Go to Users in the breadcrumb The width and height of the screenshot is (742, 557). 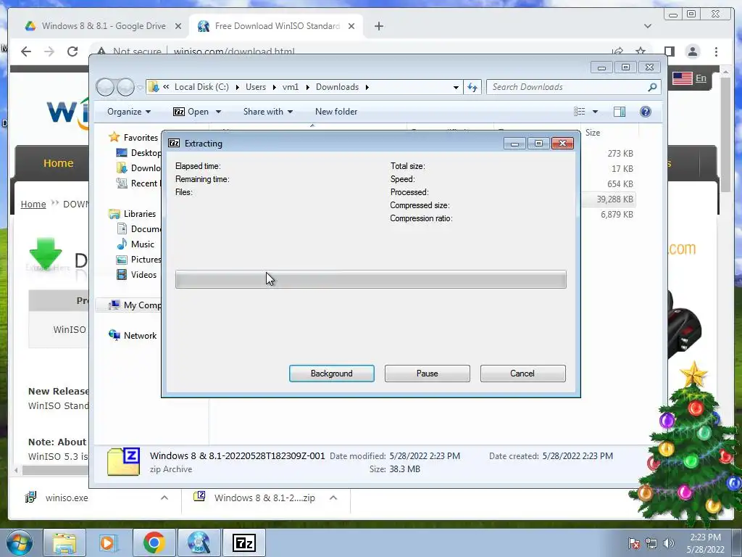click(256, 87)
